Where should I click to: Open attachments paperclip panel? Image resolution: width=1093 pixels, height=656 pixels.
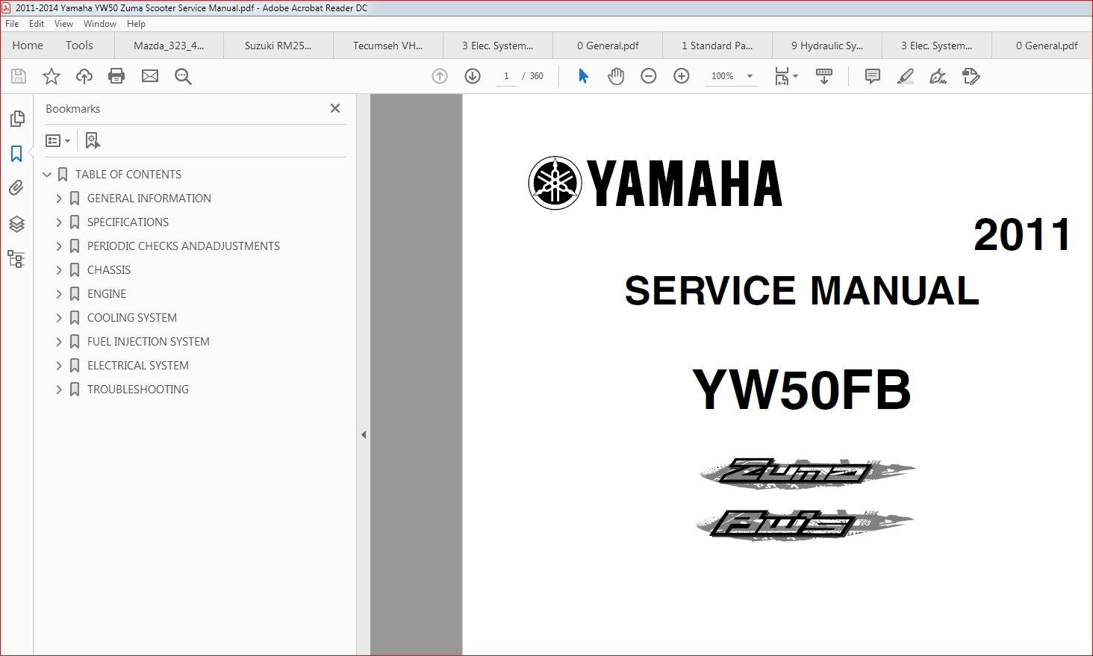(16, 188)
